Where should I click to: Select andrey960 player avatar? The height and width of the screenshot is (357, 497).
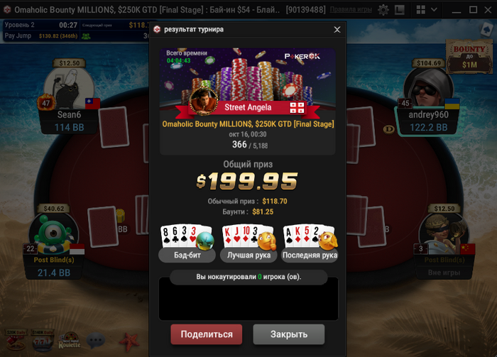pyautogui.click(x=429, y=87)
